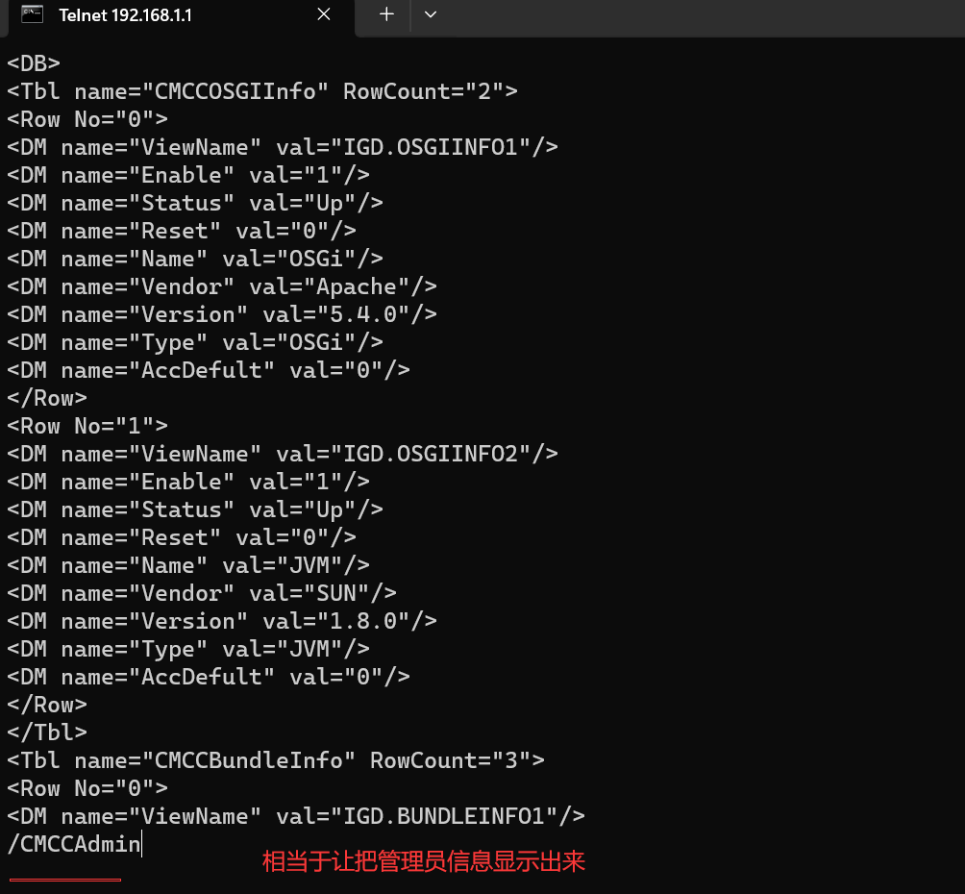Screen dimensions: 965x894
Task: Click the CMCCOSGIInfo table line
Action: point(262,91)
